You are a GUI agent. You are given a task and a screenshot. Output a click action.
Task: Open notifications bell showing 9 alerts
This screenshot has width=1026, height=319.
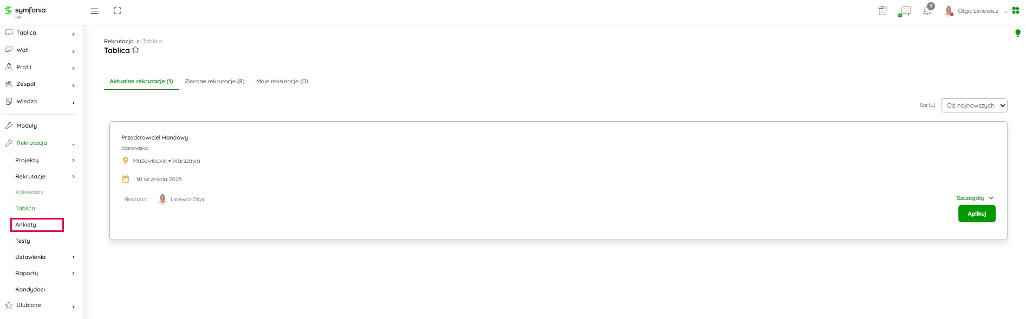(927, 11)
